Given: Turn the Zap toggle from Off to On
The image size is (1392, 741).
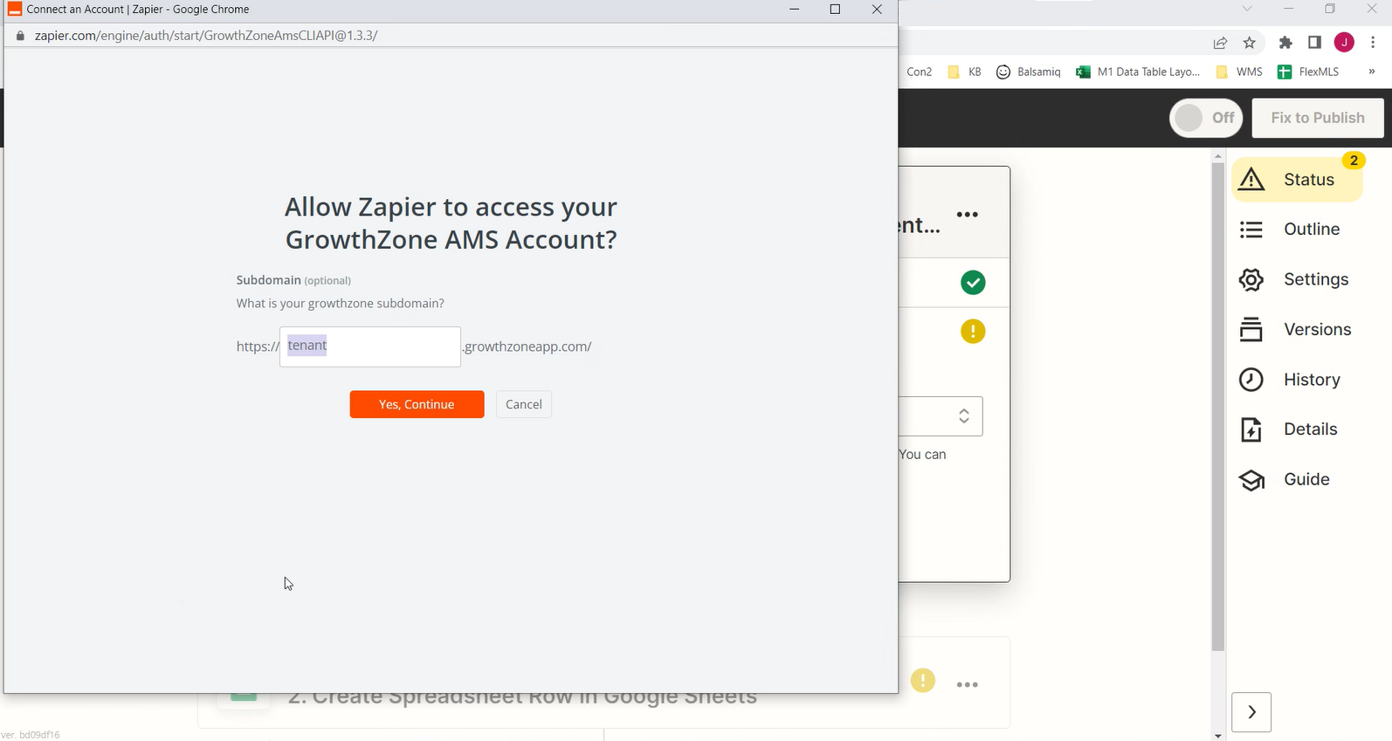Looking at the screenshot, I should click(x=1206, y=117).
